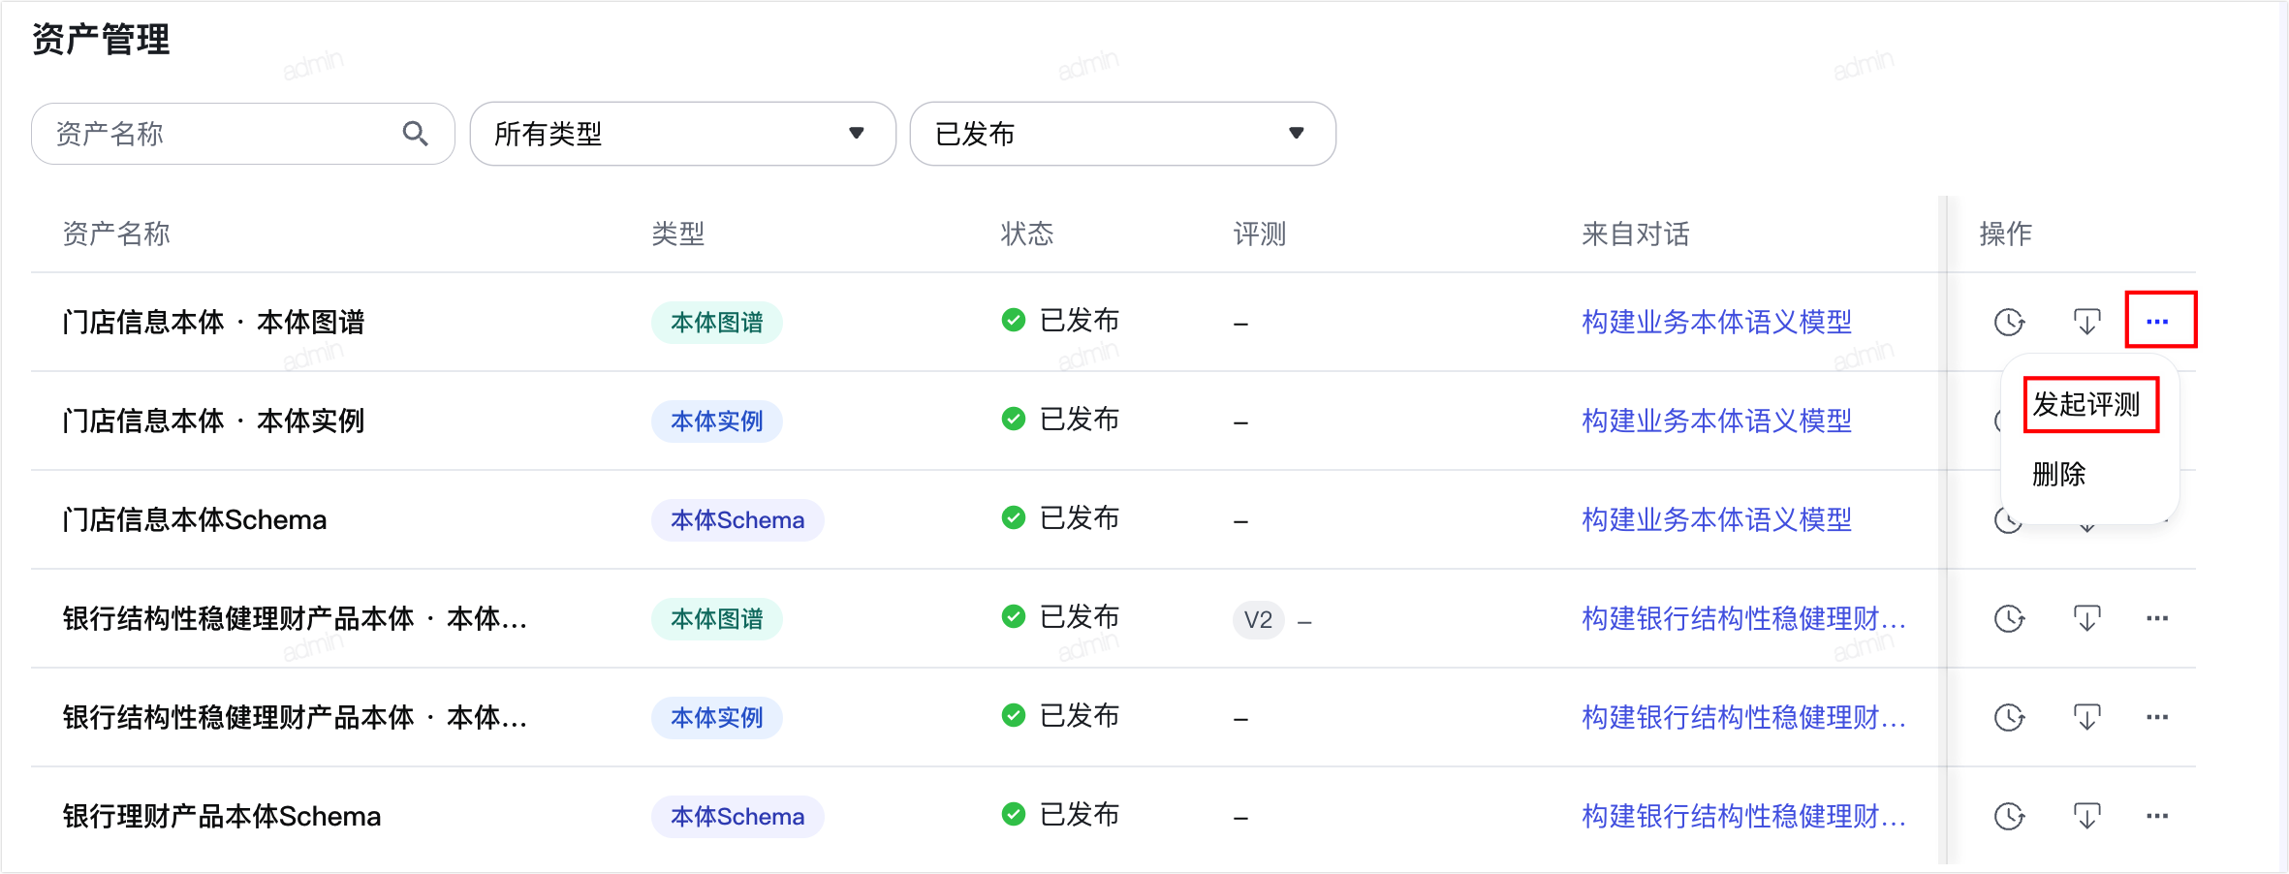Screen dimensions: 2289x874
Task: Open history for 银行结构性稳健理财产品本体 本体图谱 row
Action: (x=2009, y=618)
